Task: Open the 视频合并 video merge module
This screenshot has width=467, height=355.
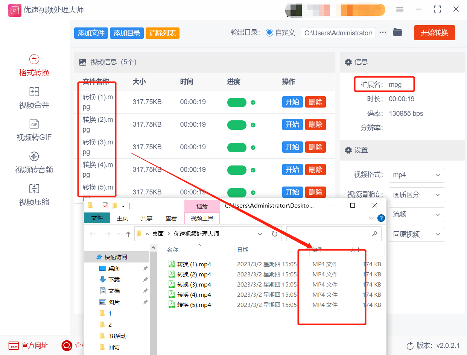Action: click(34, 98)
